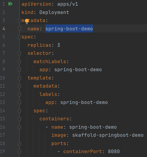The image size is (147, 157).
Task: Collapse the top-level spec block on line 5
Action: [19, 37]
